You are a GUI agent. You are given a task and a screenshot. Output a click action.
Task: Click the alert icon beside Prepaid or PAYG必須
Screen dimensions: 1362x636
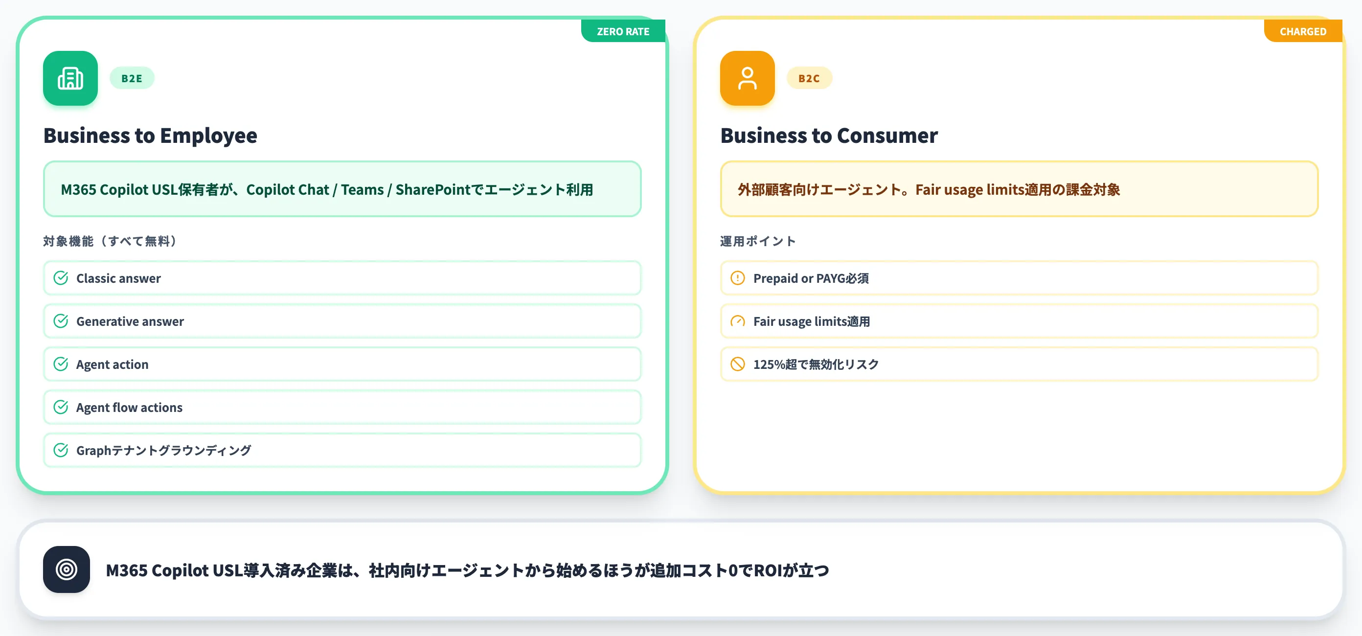(x=738, y=278)
